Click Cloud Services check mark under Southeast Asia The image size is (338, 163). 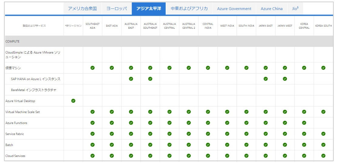(x=93, y=156)
